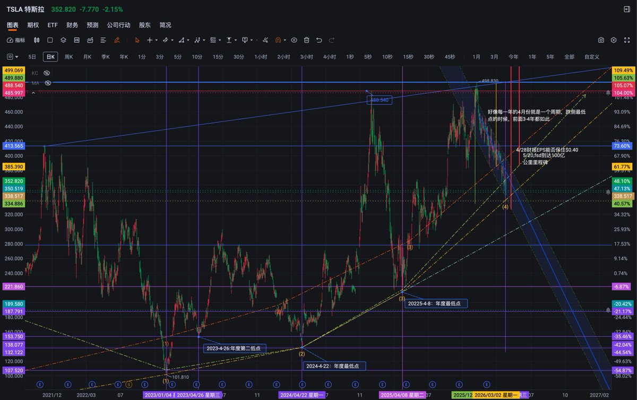Viewport: 637px width, 400px height.
Task: Open the 预测 tab
Action: click(x=92, y=25)
